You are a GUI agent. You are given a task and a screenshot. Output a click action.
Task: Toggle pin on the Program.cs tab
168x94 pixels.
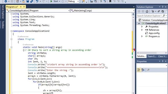21,7
